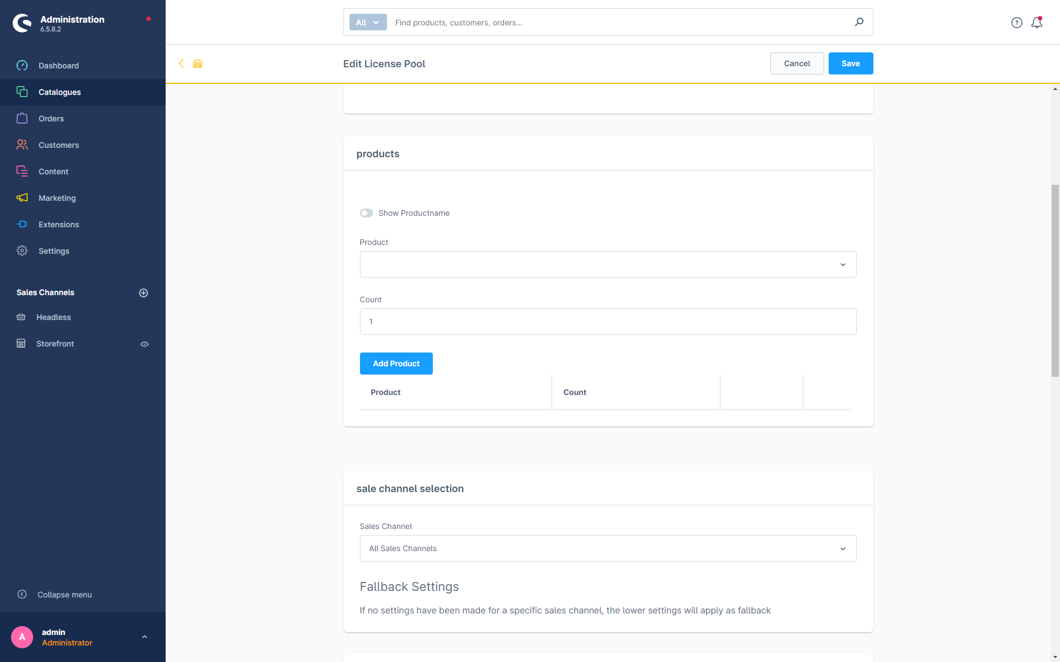The image size is (1060, 662).
Task: Click the Edit License Pool title
Action: 384,64
